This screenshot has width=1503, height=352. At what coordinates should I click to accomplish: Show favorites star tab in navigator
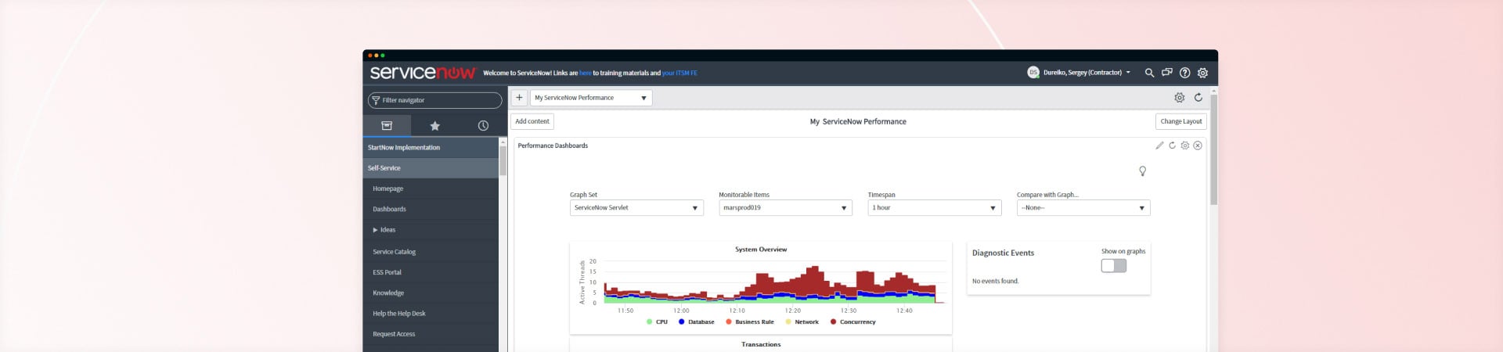pos(434,126)
